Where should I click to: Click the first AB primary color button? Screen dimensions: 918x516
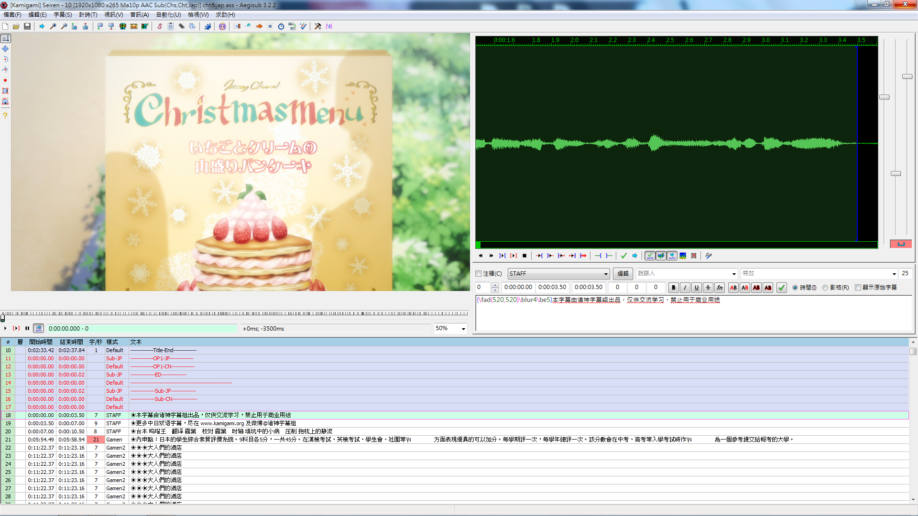733,288
